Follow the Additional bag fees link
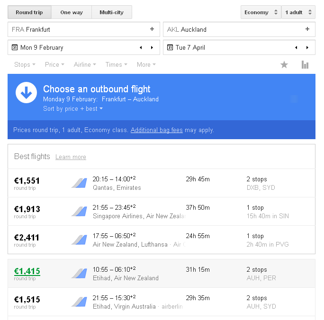 [x=156, y=130]
